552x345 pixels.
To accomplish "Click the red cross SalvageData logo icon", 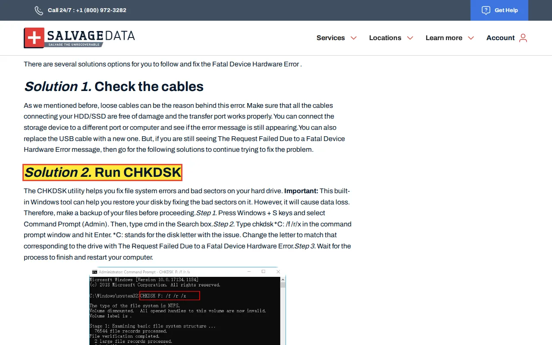I will coord(34,38).
